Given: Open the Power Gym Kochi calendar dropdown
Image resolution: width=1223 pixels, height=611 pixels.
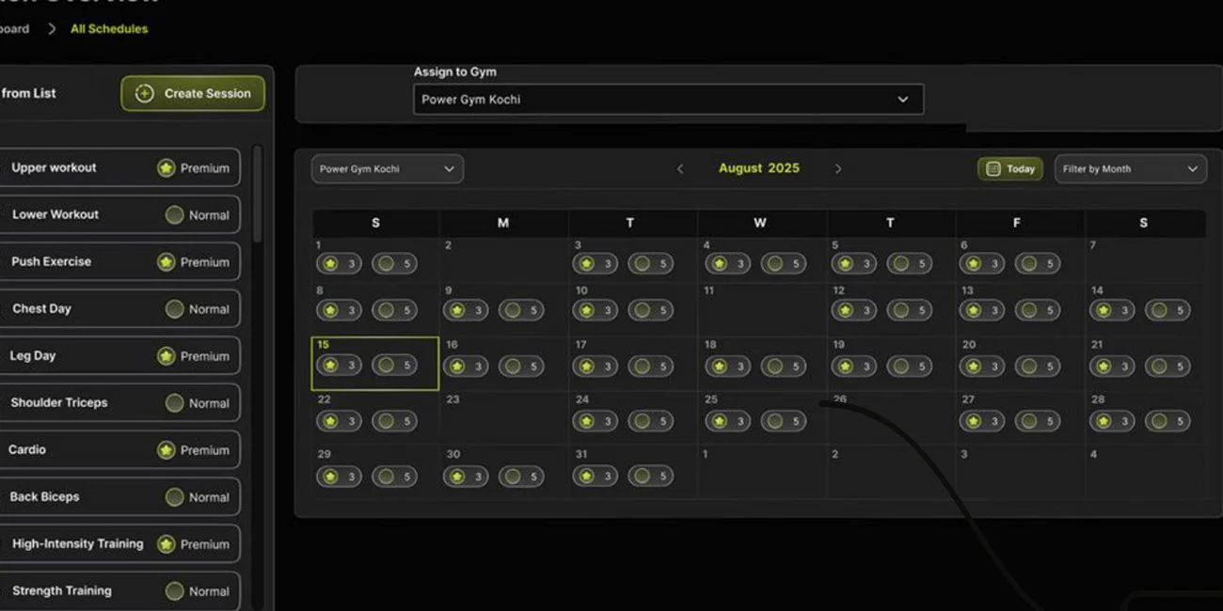Looking at the screenshot, I should click(387, 169).
